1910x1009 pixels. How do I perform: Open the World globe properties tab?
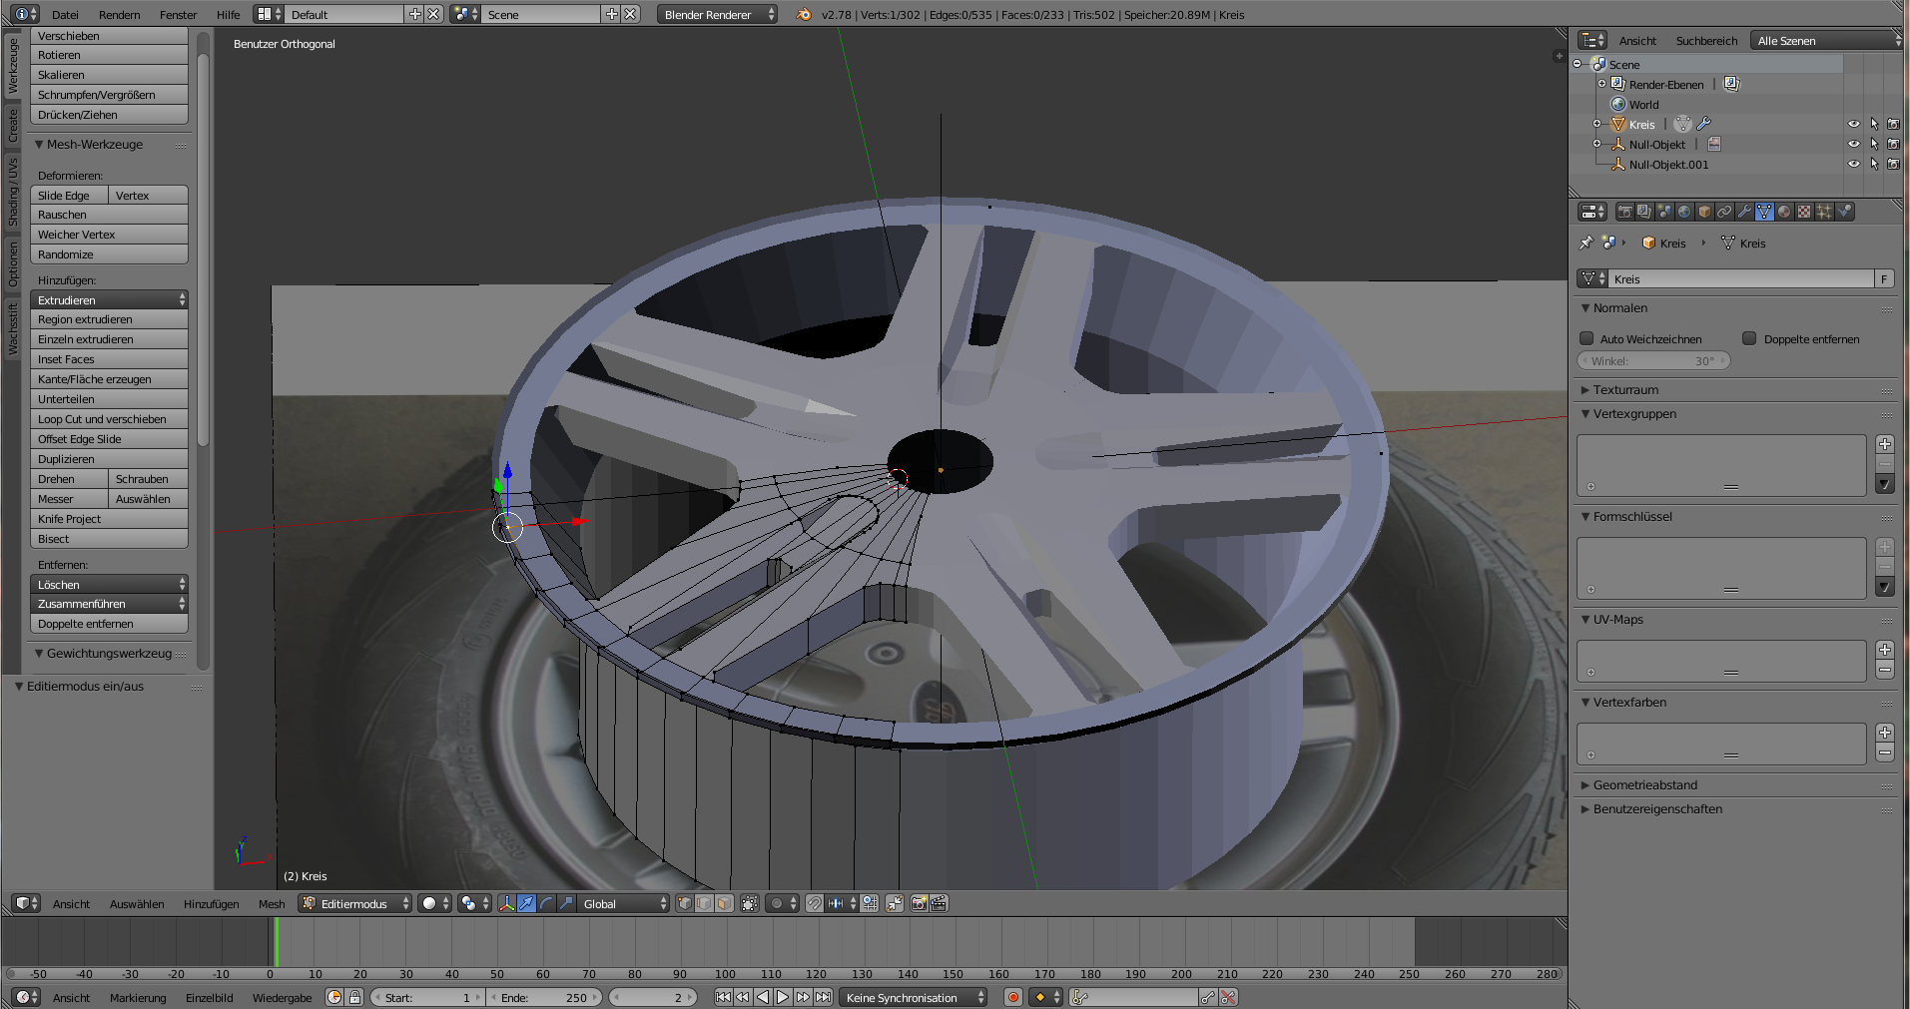(x=1684, y=212)
